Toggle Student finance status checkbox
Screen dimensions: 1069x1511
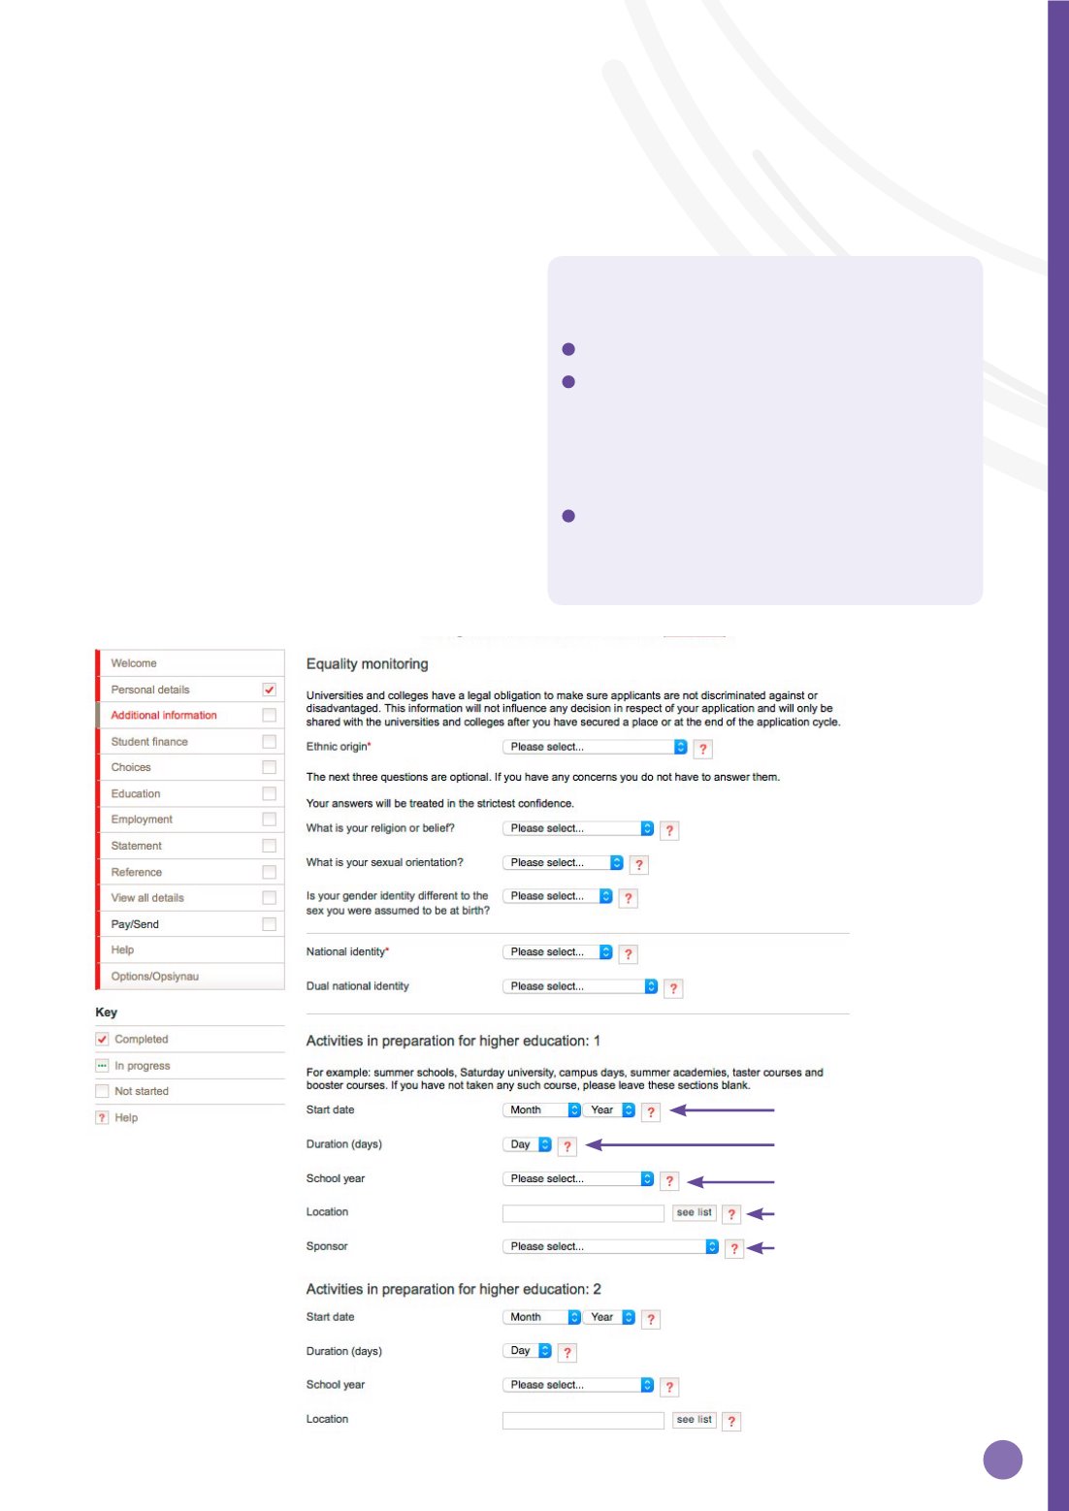pyautogui.click(x=270, y=741)
